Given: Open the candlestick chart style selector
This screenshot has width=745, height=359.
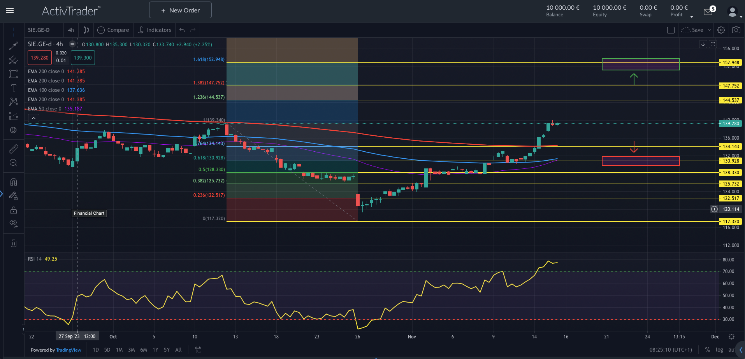Looking at the screenshot, I should click(x=86, y=30).
